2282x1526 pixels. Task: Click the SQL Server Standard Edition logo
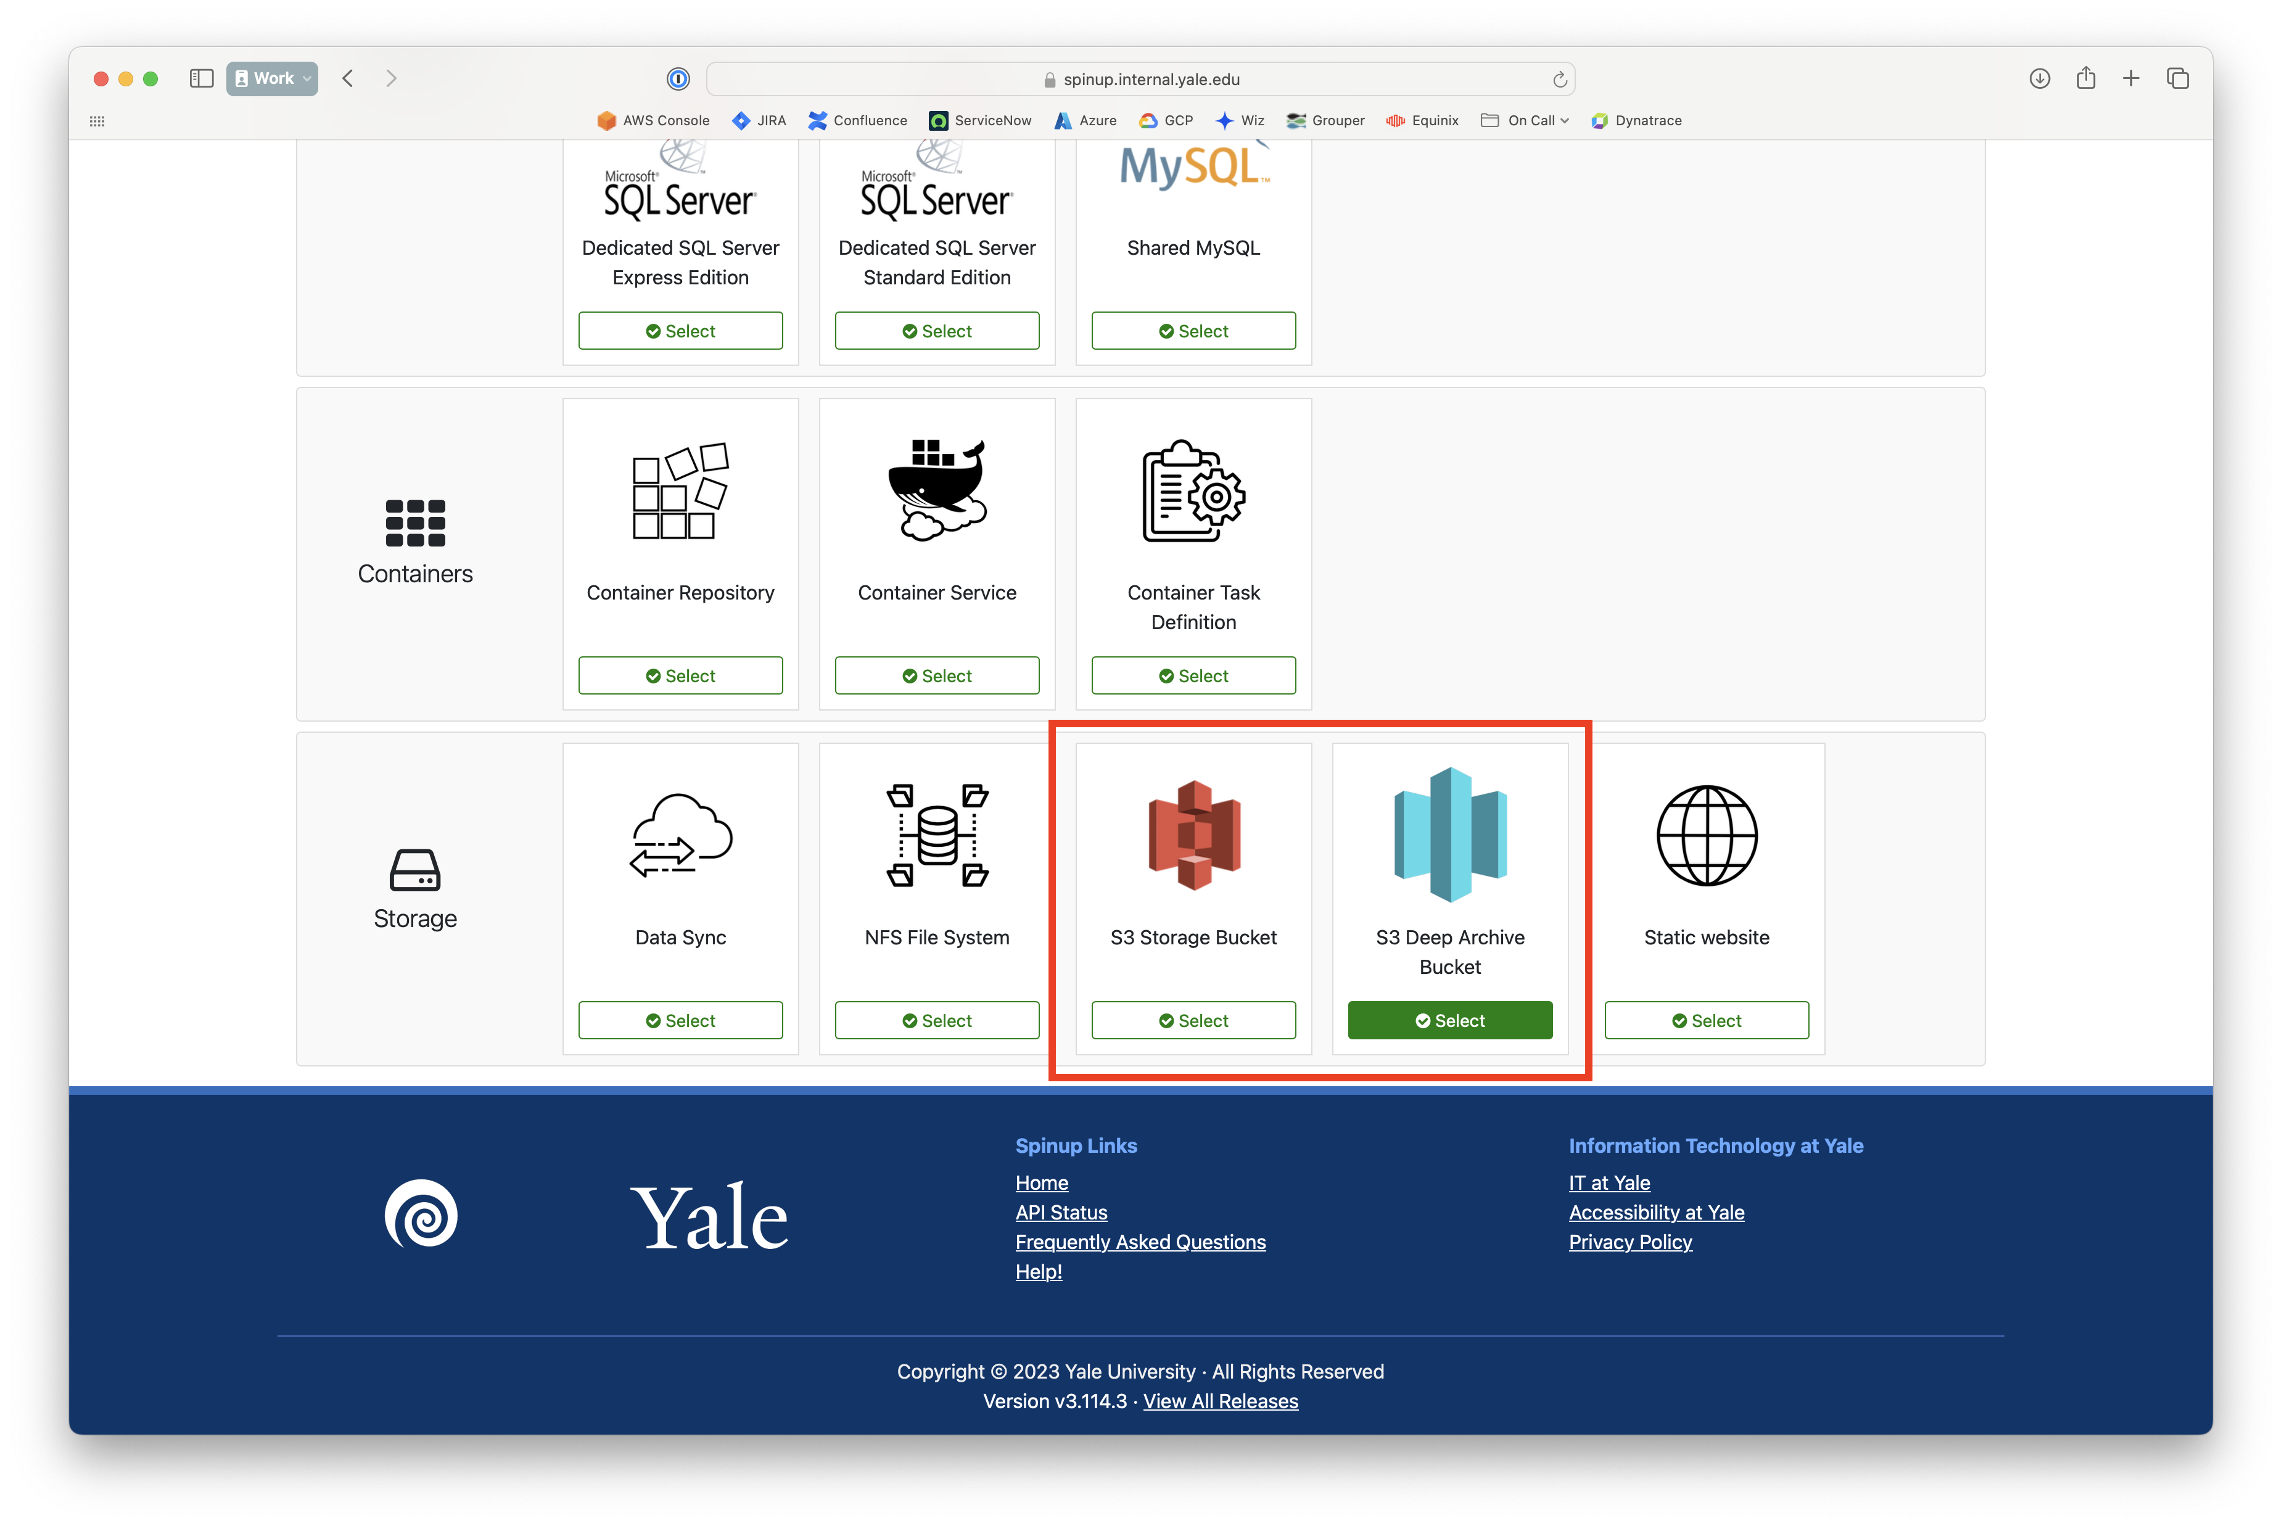pyautogui.click(x=937, y=181)
